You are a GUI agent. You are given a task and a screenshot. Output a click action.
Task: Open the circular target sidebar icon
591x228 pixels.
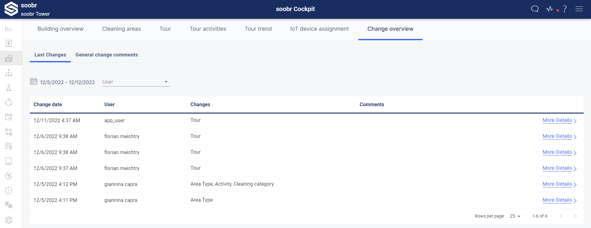[x=9, y=176]
